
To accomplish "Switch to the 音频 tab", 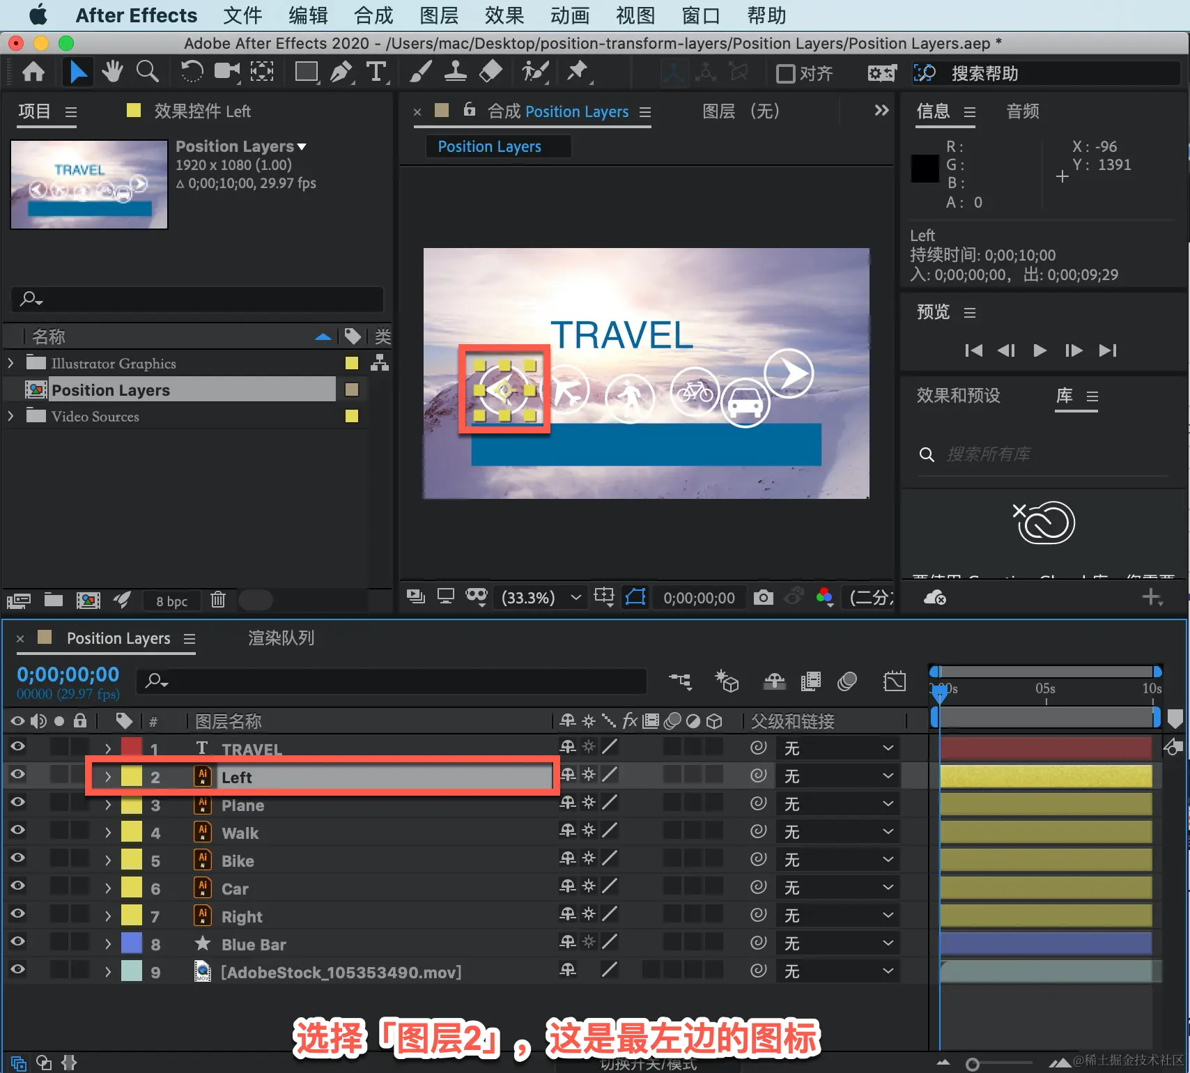I will (x=1023, y=111).
